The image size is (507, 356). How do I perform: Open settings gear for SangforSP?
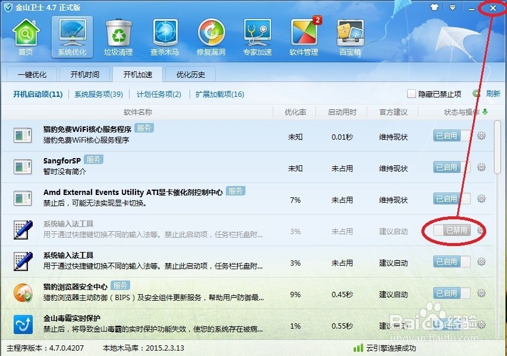(x=481, y=167)
